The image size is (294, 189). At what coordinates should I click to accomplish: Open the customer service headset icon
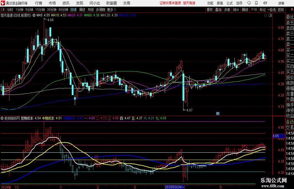tap(249, 3)
